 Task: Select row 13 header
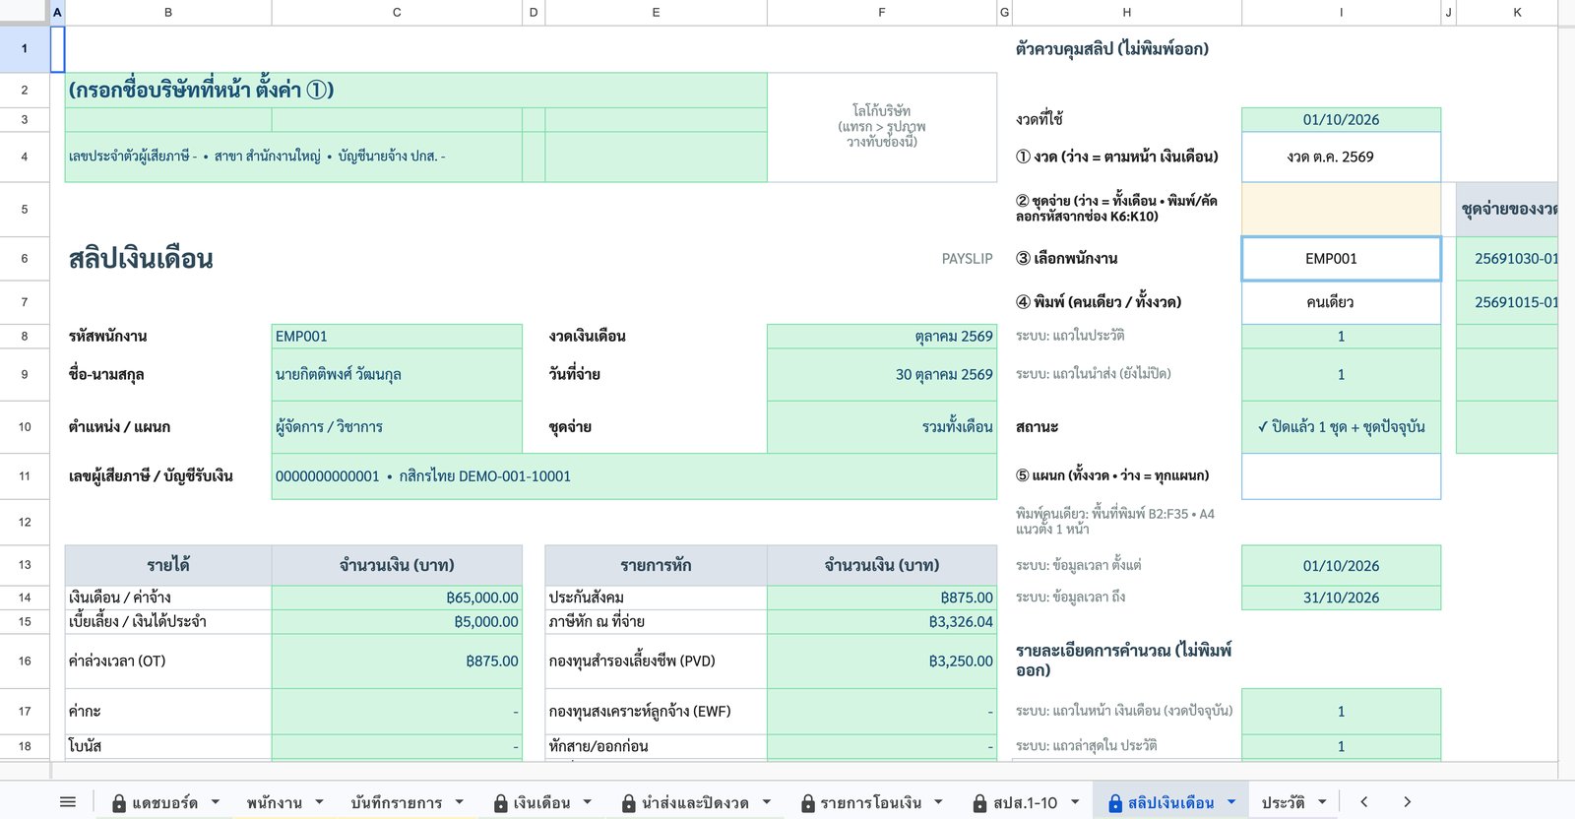25,565
